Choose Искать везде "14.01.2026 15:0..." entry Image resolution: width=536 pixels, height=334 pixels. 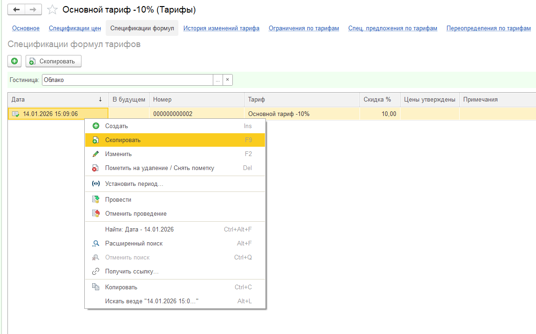point(175,301)
